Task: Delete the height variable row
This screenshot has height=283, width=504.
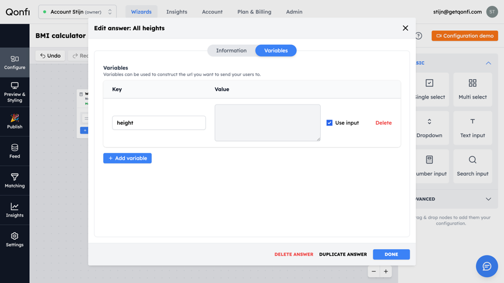Action: pos(383,123)
